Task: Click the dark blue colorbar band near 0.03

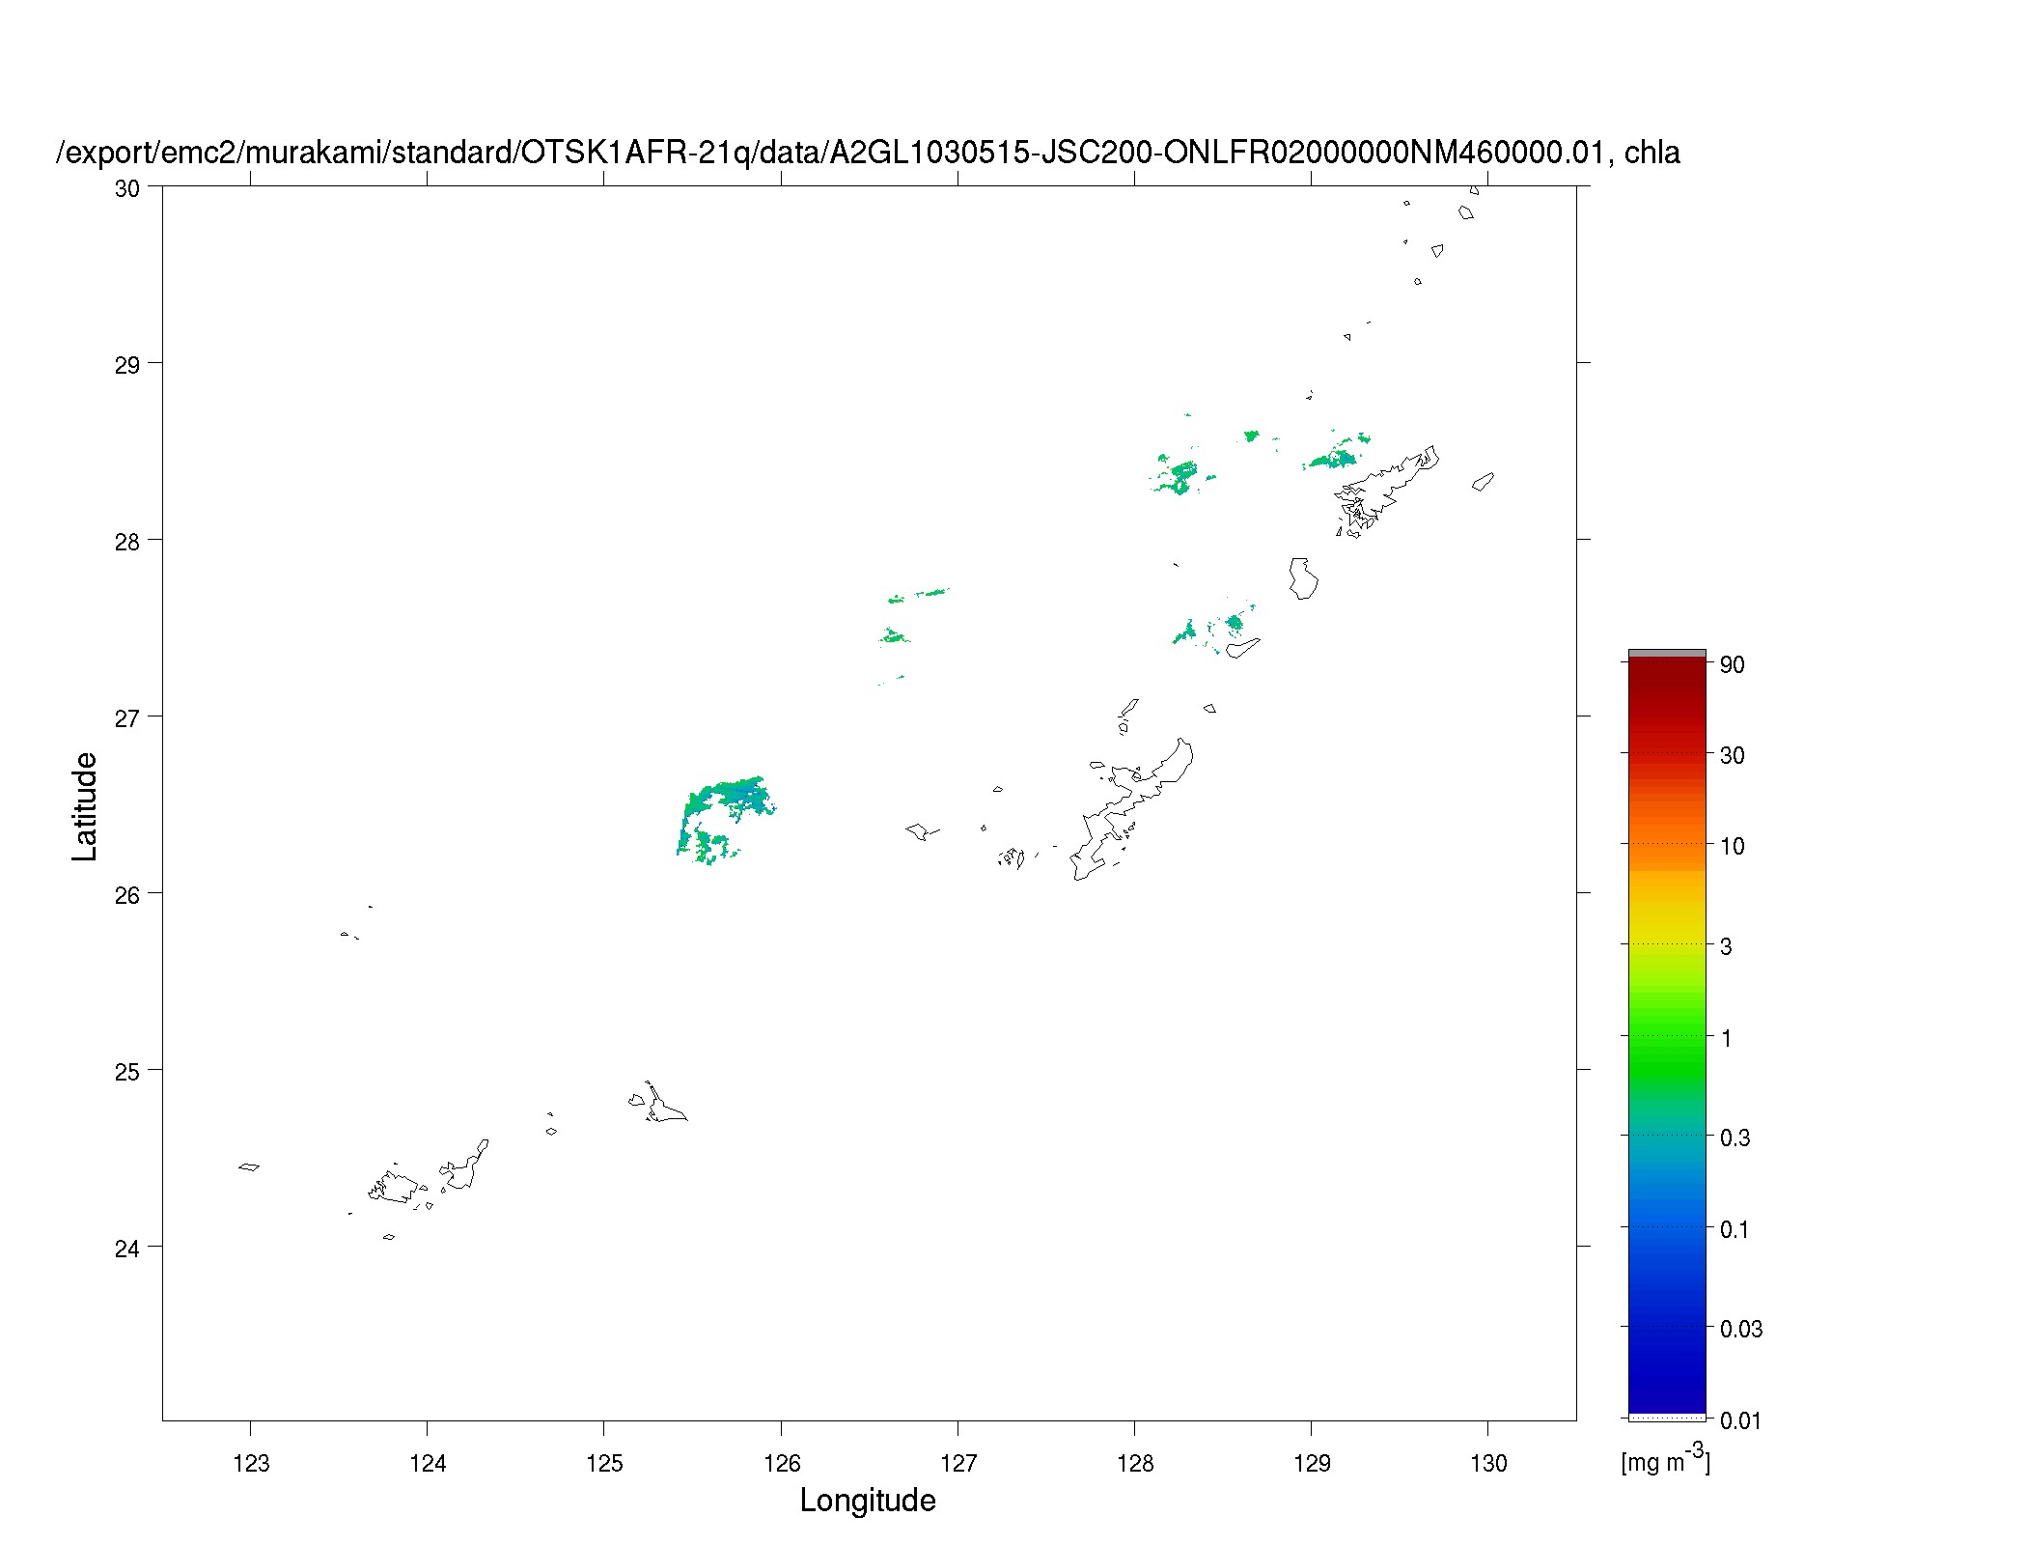Action: [1667, 1328]
